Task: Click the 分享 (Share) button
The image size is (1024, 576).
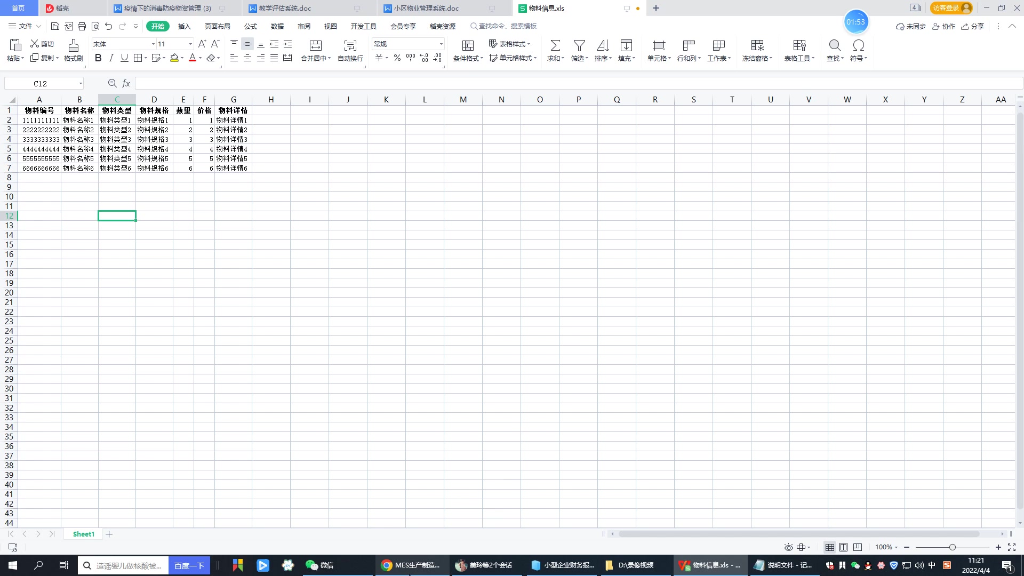Action: [x=972, y=26]
